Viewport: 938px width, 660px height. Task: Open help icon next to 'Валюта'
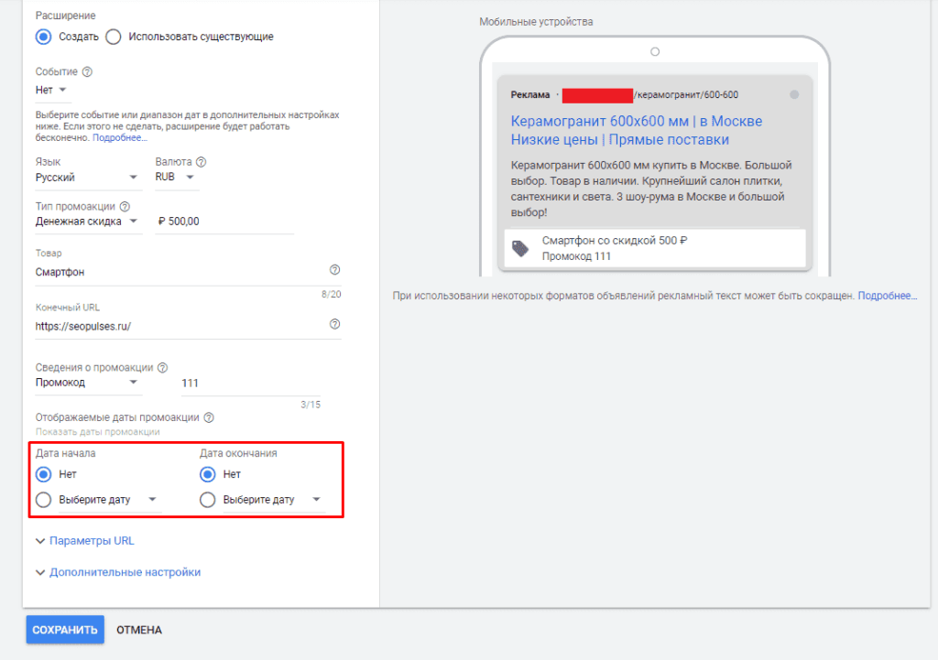pyautogui.click(x=201, y=162)
